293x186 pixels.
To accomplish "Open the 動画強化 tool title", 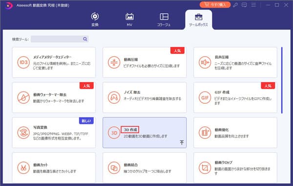I will point(221,130).
